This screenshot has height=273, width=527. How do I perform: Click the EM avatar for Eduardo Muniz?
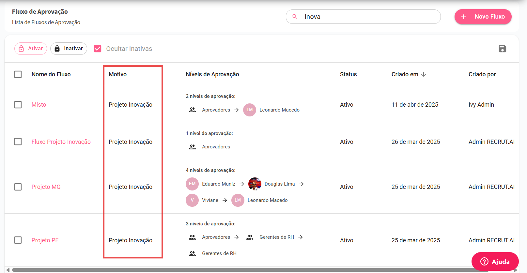pos(192,184)
